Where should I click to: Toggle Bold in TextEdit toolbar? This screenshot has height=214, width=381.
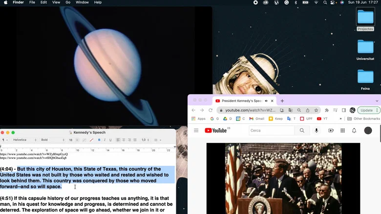click(99, 140)
